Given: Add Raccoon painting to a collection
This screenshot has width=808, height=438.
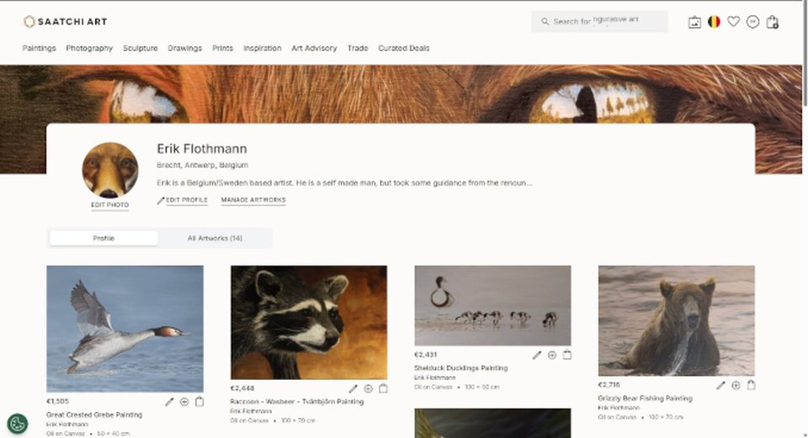Looking at the screenshot, I should coord(369,388).
